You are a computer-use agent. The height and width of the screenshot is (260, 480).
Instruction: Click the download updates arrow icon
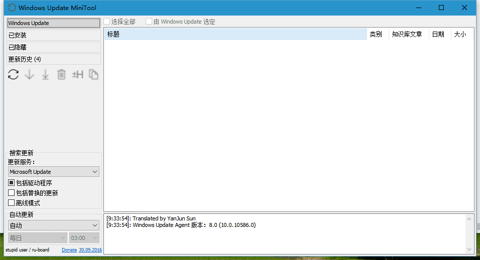[x=30, y=75]
